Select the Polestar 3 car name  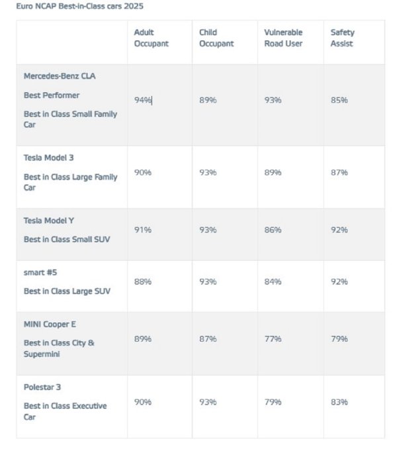[42, 387]
